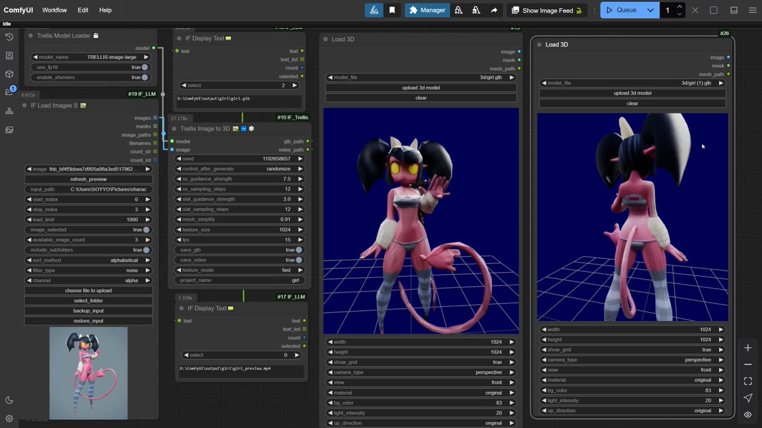Click the ComfyUI logo text
This screenshot has height=428, width=762.
click(x=18, y=10)
